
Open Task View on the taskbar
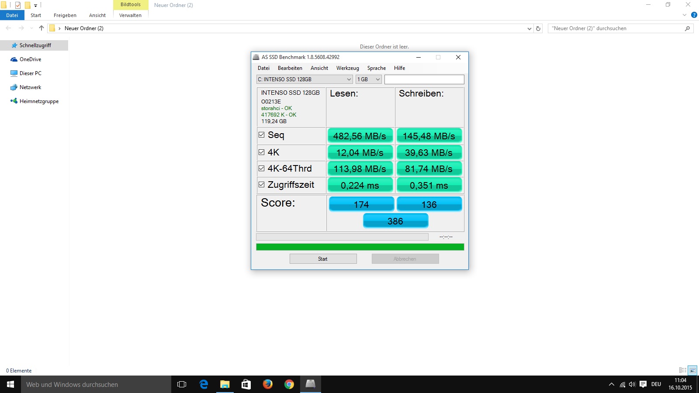pos(182,384)
